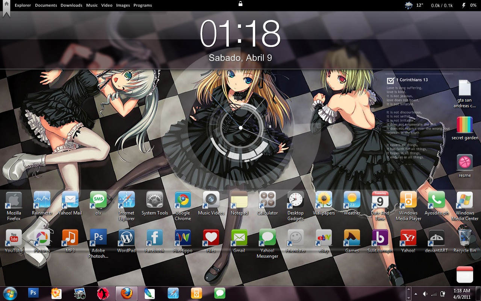481x301 pixels.
Task: Click the lock icon in the top bar
Action: pyautogui.click(x=240, y=4)
